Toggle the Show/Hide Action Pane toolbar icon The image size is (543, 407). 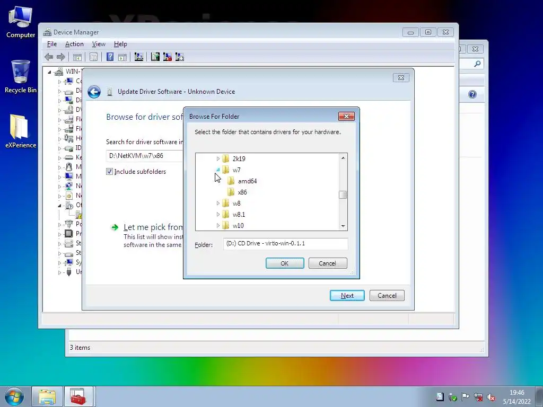tap(122, 57)
